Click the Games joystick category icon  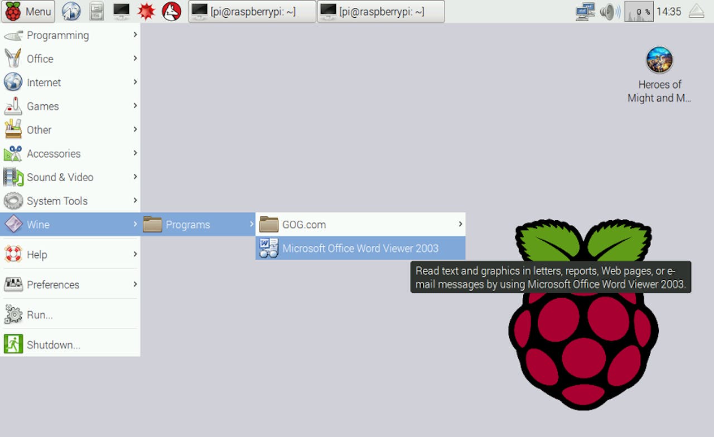pyautogui.click(x=13, y=106)
